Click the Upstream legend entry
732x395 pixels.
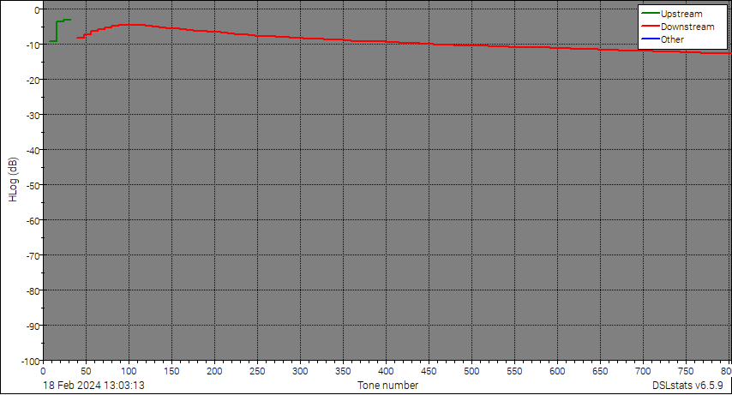pyautogui.click(x=672, y=14)
